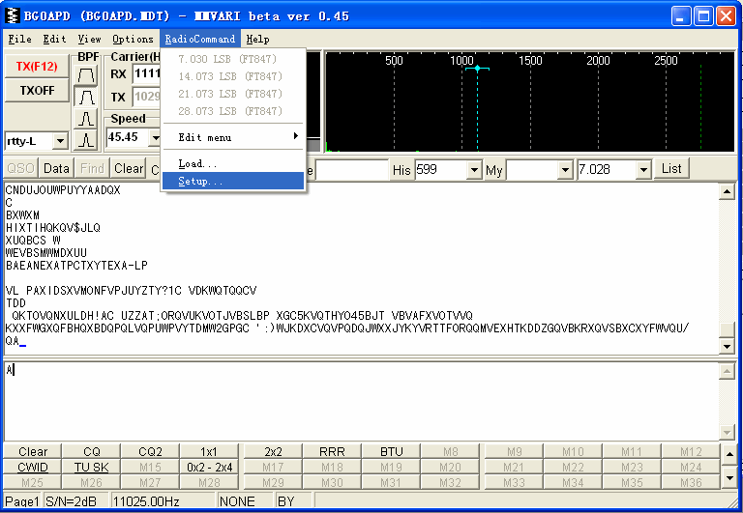Open the rtty-L mode dropdown

point(60,141)
